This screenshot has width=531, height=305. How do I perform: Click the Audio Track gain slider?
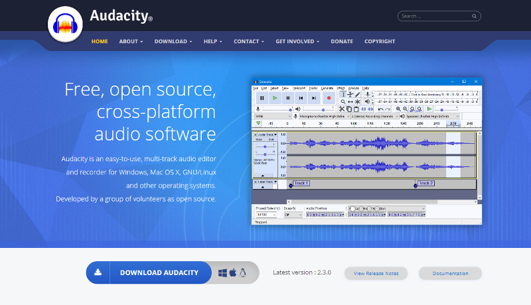pyautogui.click(x=265, y=146)
